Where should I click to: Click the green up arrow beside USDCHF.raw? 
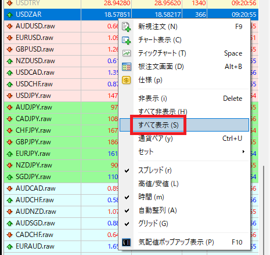tap(10, 84)
